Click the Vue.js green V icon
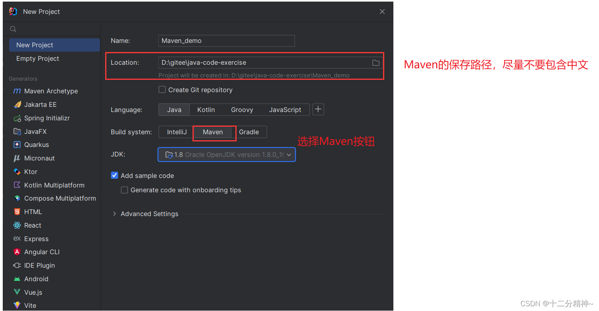Viewport: 599px width, 311px height. (17, 292)
